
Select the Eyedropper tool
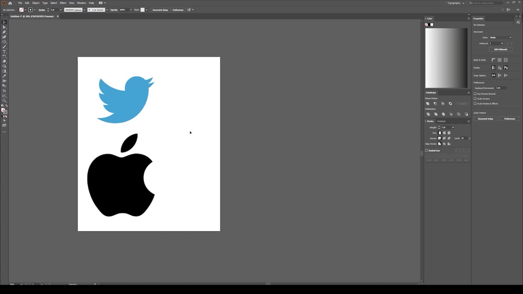[4, 76]
